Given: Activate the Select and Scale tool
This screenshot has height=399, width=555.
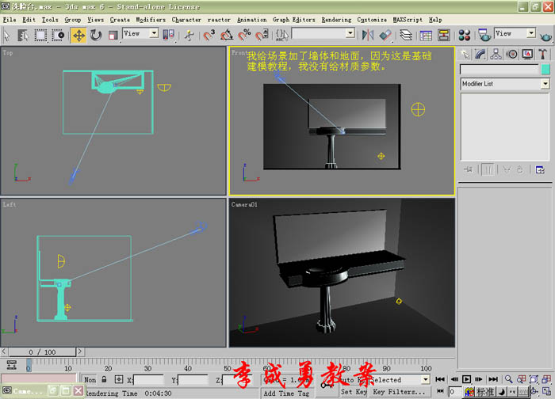Looking at the screenshot, I should click(113, 35).
